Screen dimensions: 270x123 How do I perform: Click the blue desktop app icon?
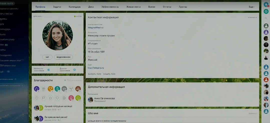74,69
